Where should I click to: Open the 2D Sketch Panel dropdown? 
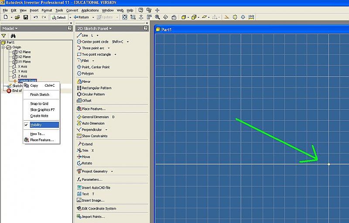coord(94,28)
